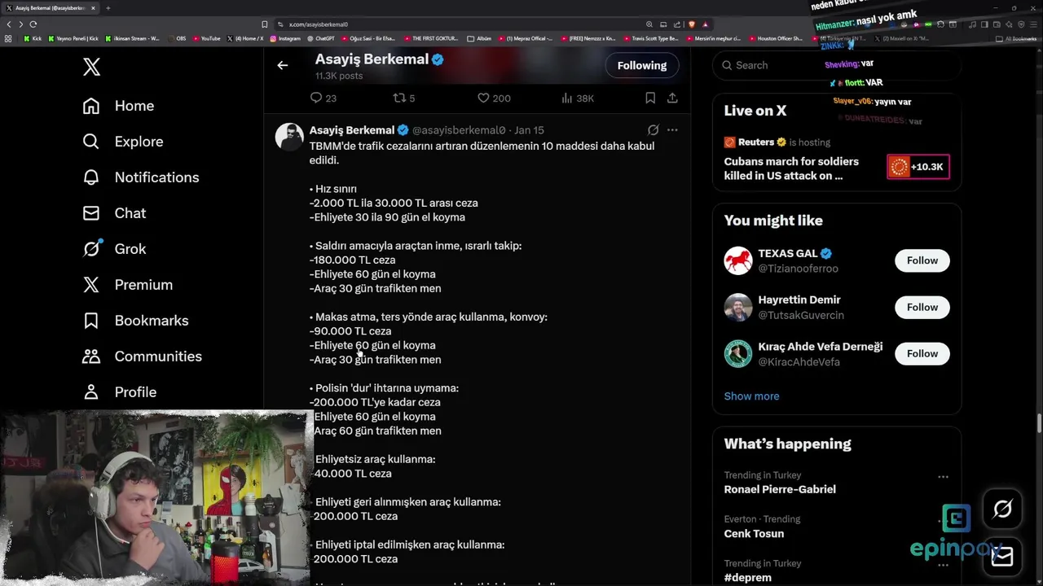Click the browser forward button

click(20, 24)
